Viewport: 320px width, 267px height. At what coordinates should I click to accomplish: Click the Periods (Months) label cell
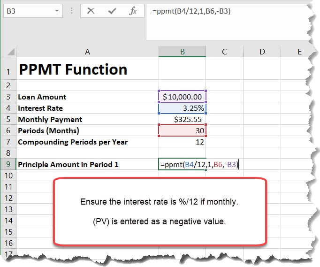tap(87, 130)
